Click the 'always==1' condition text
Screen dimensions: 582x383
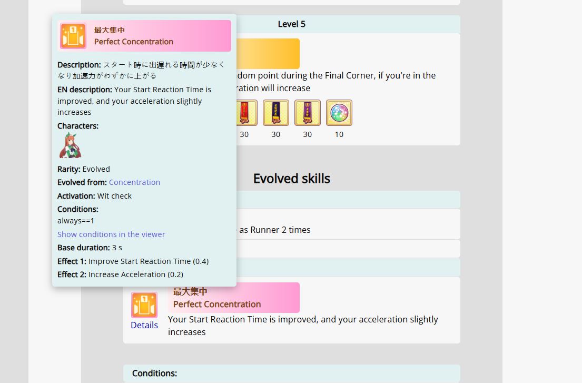[76, 221]
